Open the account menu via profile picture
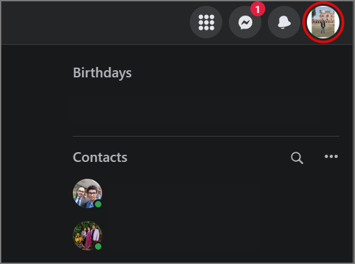Screen dimensions: 355x264 (x=323, y=22)
